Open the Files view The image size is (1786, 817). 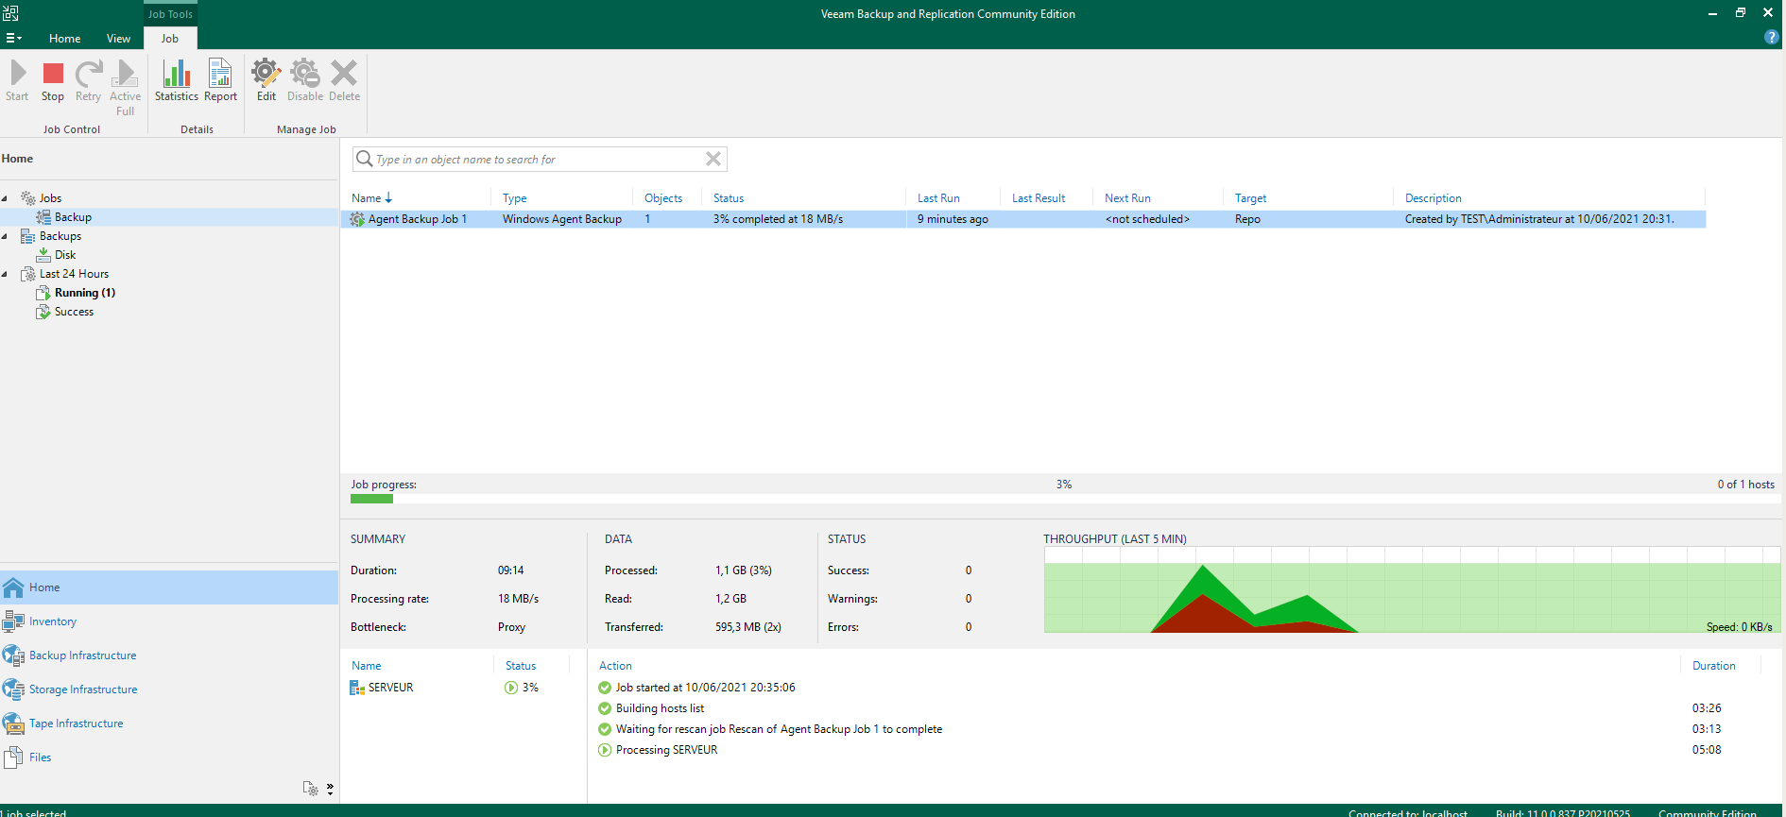click(40, 757)
